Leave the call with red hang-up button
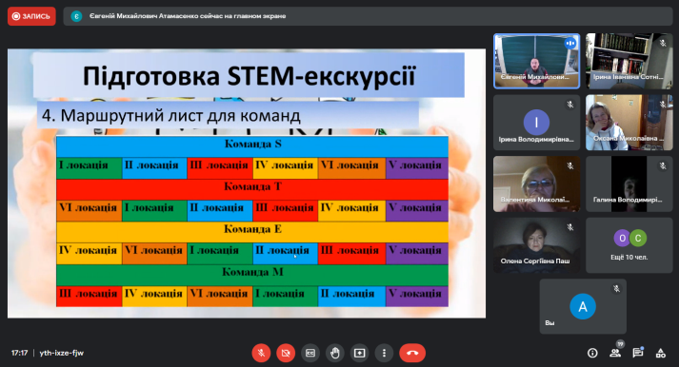Screen dimensions: 679x367 coord(412,353)
